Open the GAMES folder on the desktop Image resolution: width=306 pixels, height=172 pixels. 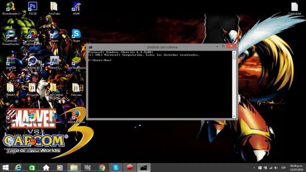click(x=11, y=90)
